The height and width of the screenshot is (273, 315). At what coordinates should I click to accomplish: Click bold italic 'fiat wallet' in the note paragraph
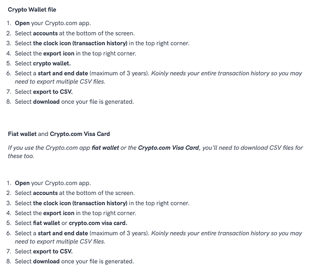click(x=105, y=148)
